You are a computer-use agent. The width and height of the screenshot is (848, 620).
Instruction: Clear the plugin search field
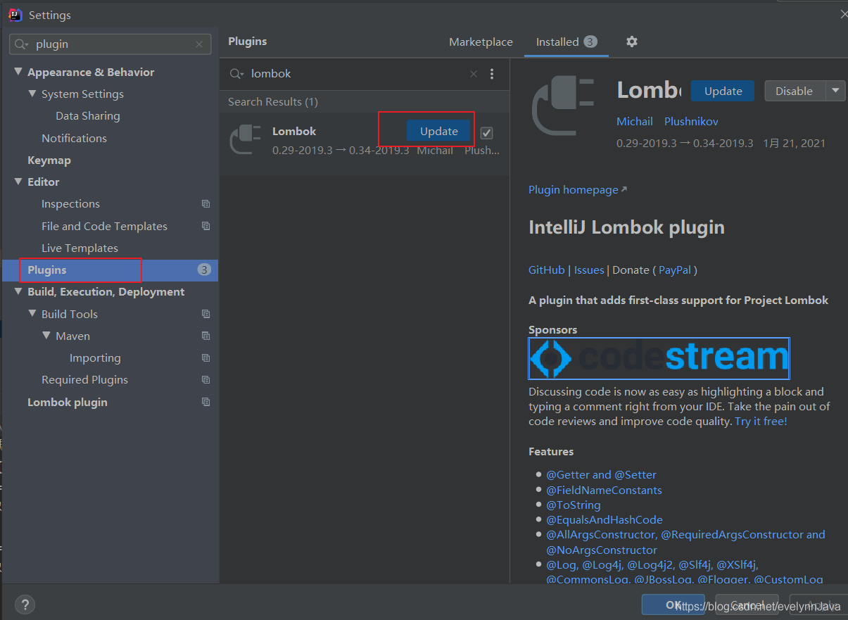click(x=199, y=44)
